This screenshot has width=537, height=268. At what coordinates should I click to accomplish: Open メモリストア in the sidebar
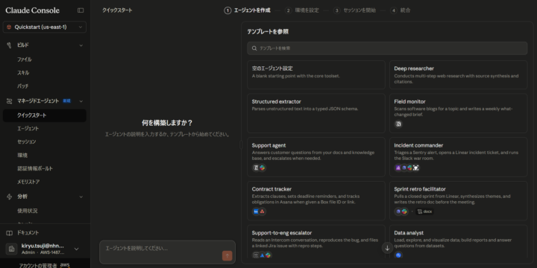click(28, 182)
